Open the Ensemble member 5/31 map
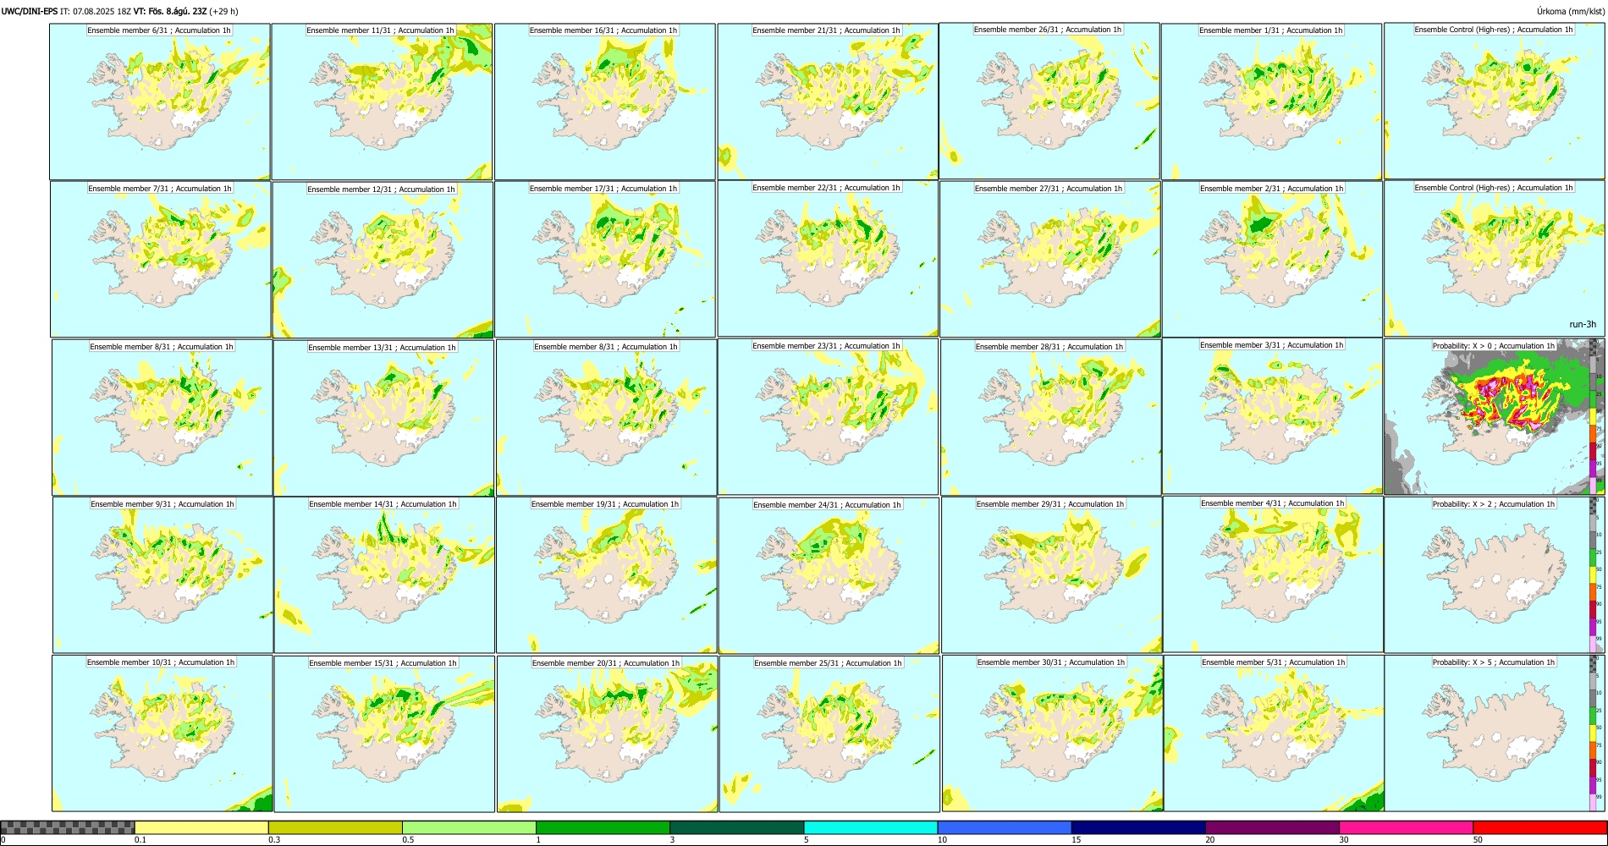The image size is (1608, 846). point(1274,733)
